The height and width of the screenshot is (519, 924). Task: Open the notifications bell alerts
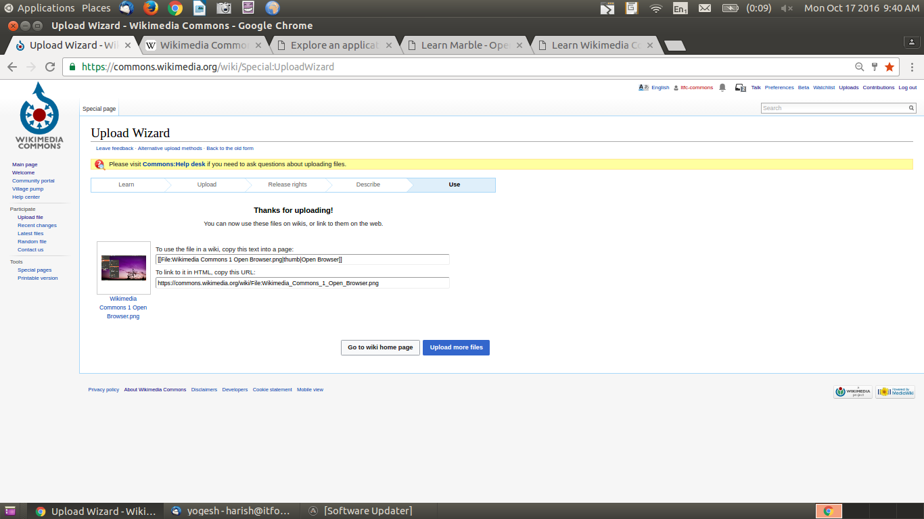coord(722,88)
